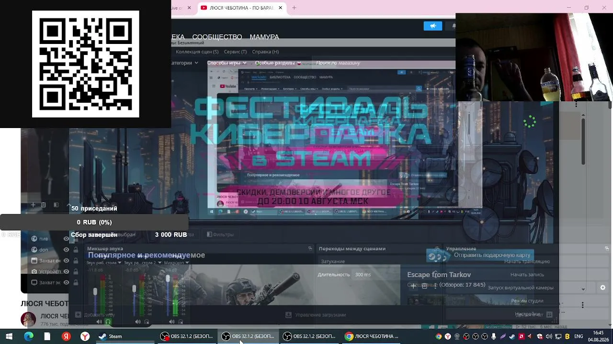Open OBS 'Справка (H)' menu

tap(265, 52)
